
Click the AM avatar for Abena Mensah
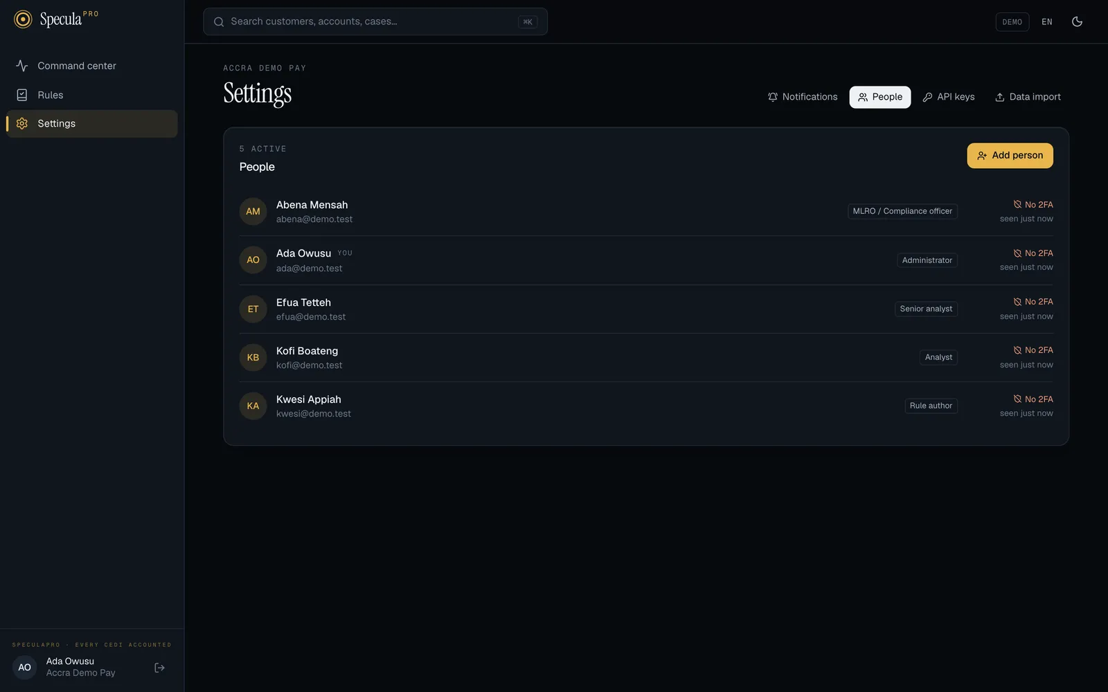tap(253, 212)
